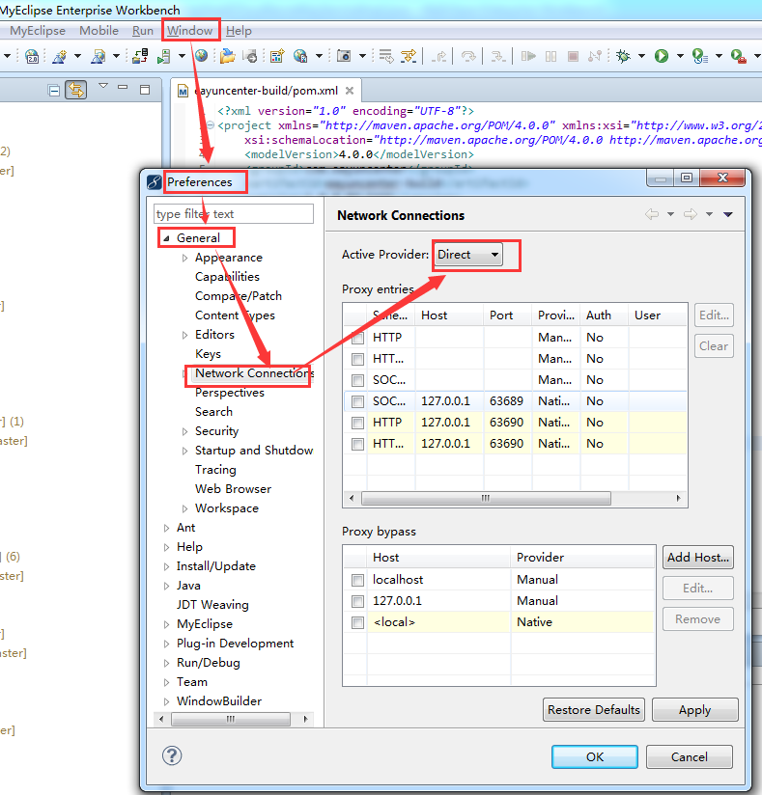Toggle Link with Editor in left panel
Screen dimensions: 762x795
(x=75, y=91)
